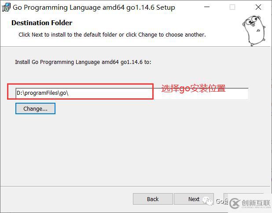
Task: Click the Next button
Action: coord(194,199)
